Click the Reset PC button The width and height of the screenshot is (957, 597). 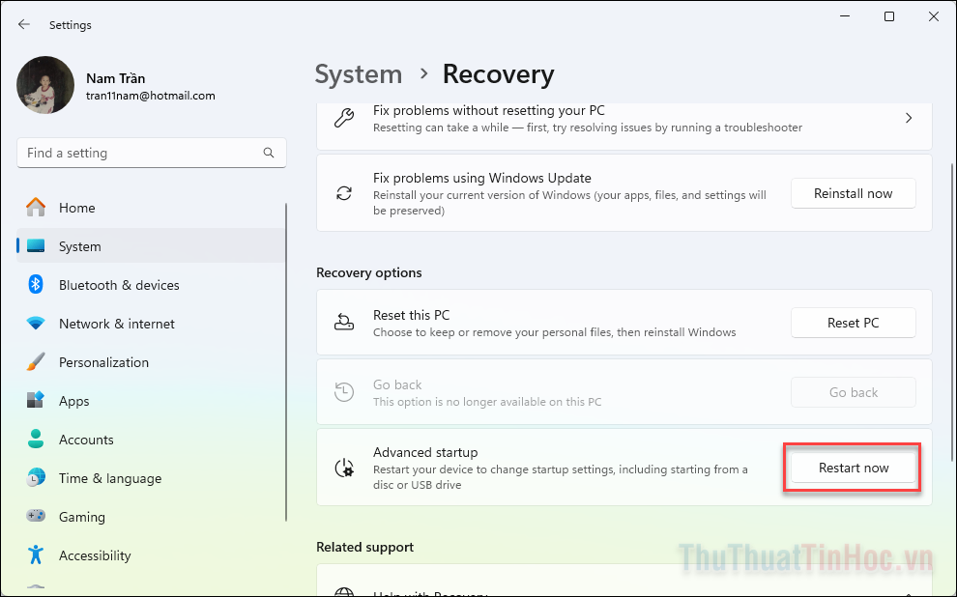point(853,323)
